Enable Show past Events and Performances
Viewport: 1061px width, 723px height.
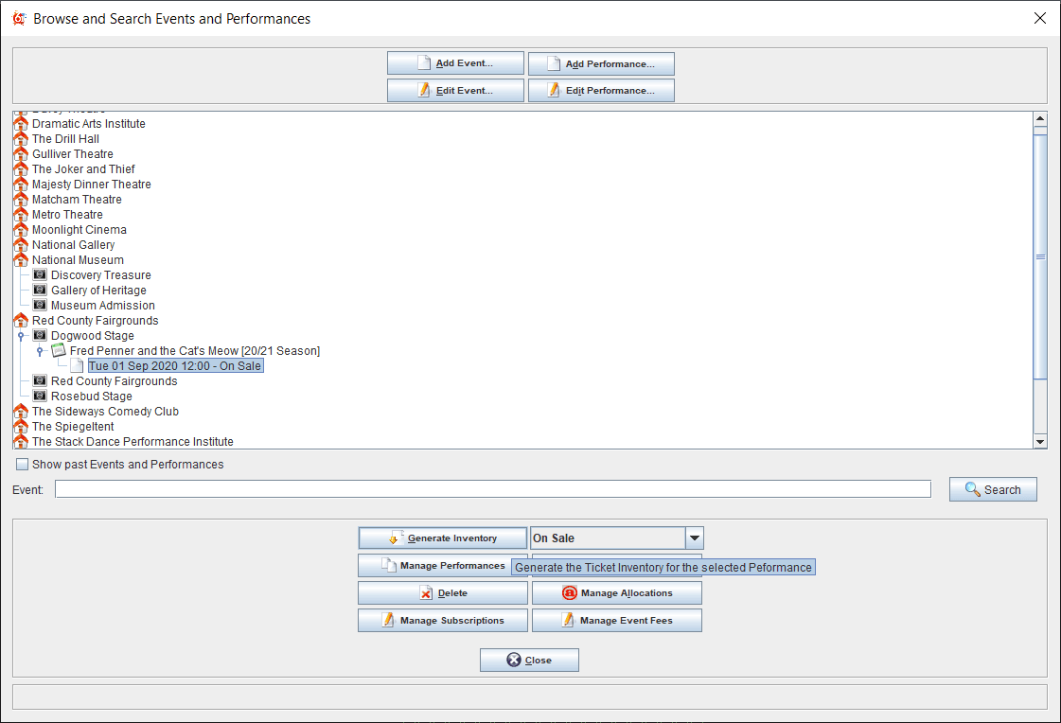click(x=23, y=465)
